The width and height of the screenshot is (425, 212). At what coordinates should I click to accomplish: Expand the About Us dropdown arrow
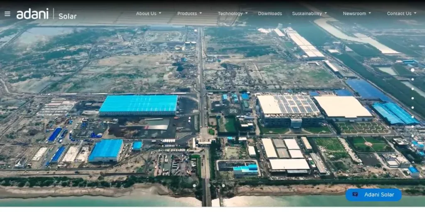click(x=160, y=14)
